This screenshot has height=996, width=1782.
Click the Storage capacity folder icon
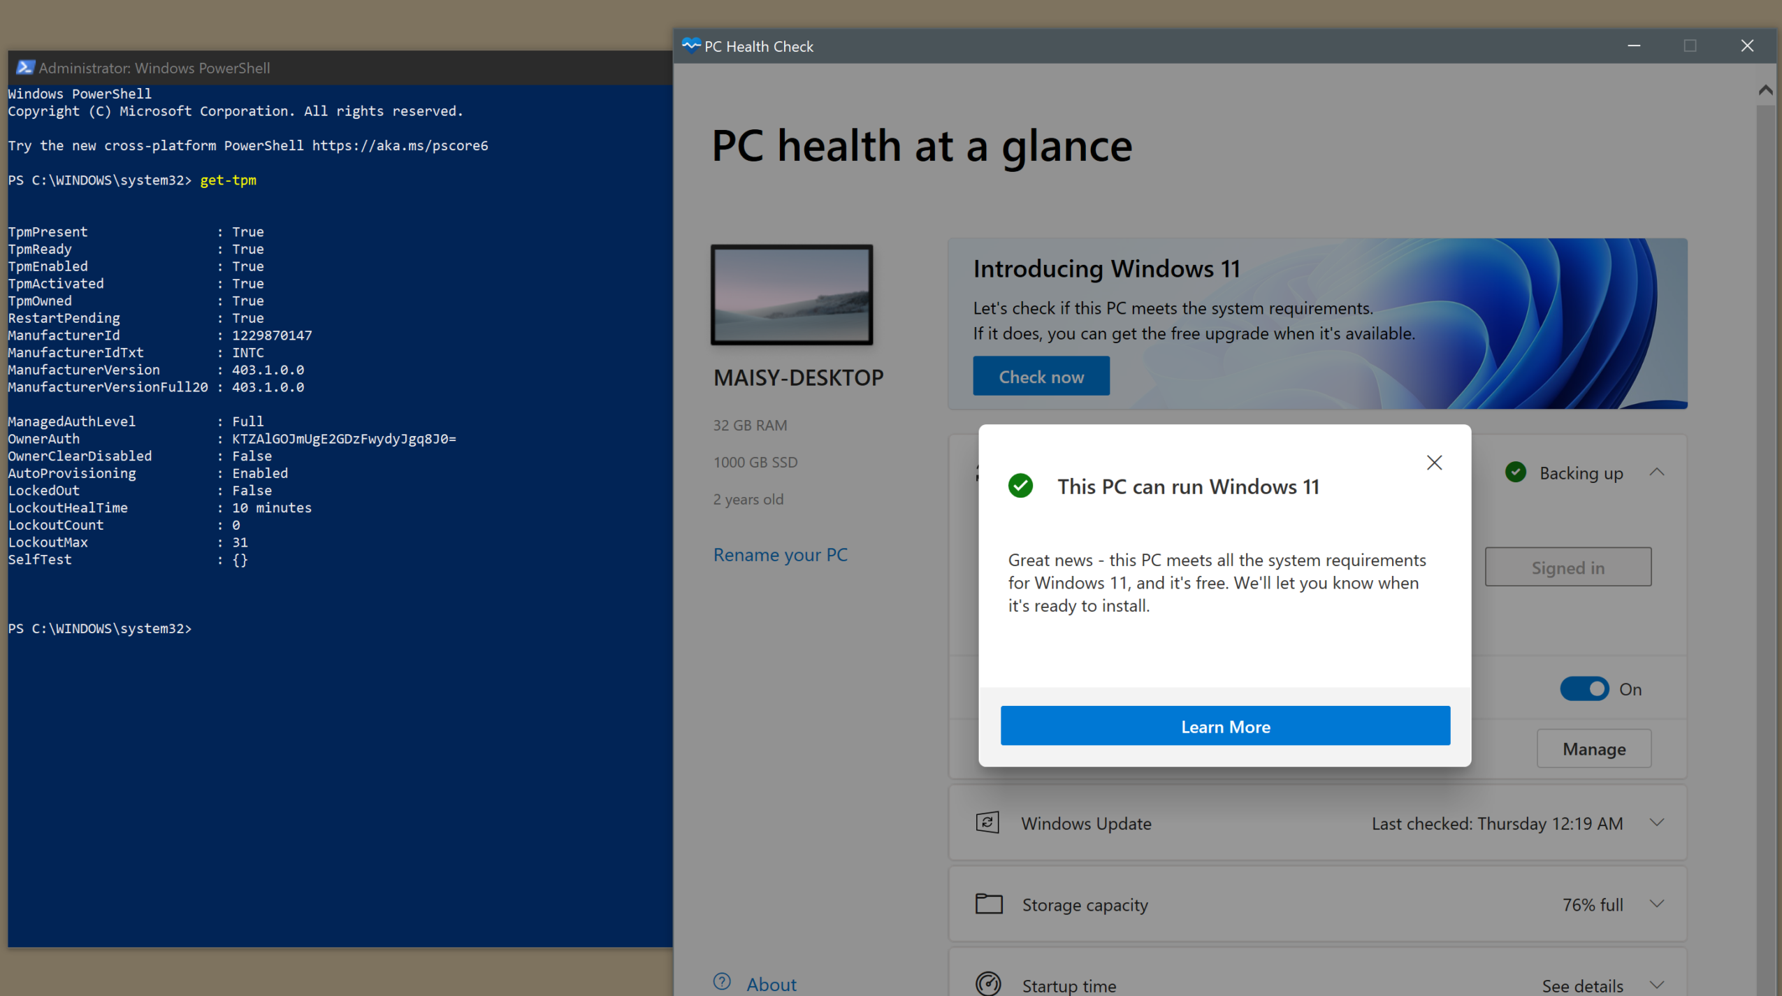(988, 904)
